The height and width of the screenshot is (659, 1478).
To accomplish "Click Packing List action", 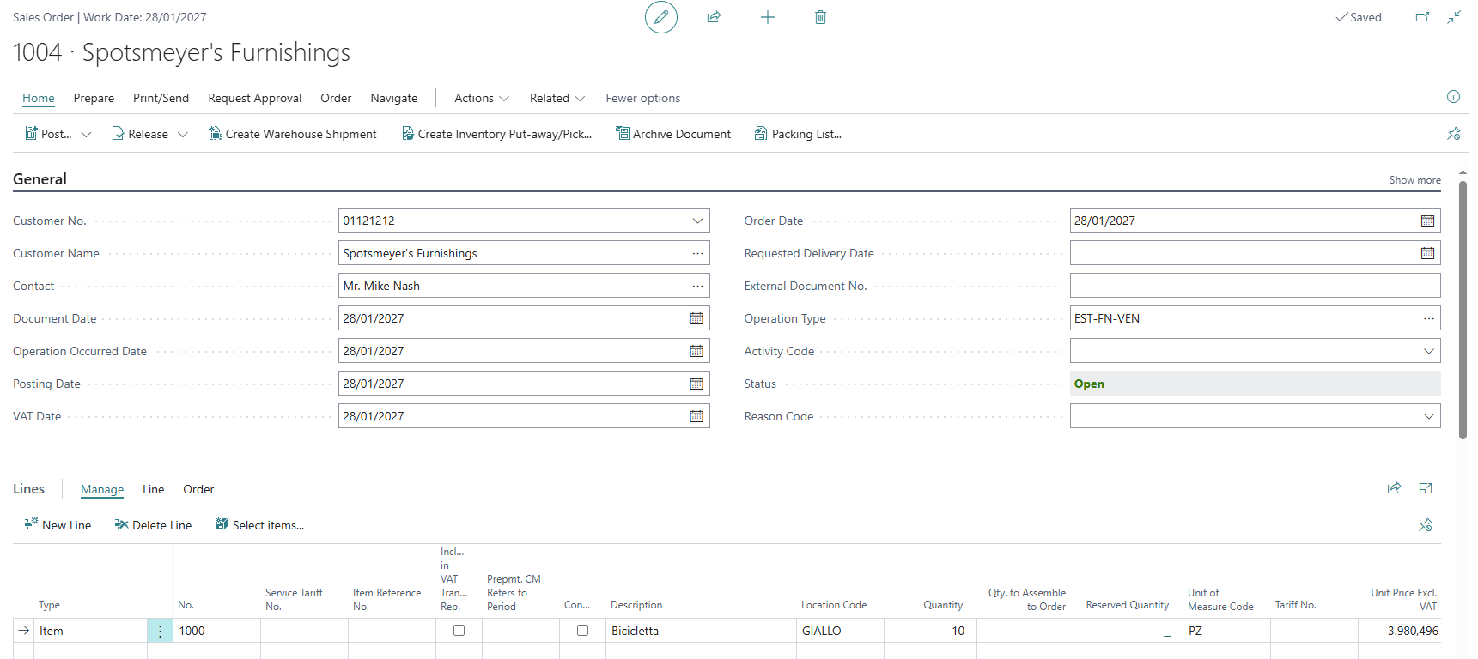I will pos(798,134).
